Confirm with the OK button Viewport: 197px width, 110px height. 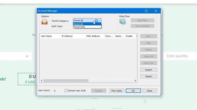click(x=133, y=91)
